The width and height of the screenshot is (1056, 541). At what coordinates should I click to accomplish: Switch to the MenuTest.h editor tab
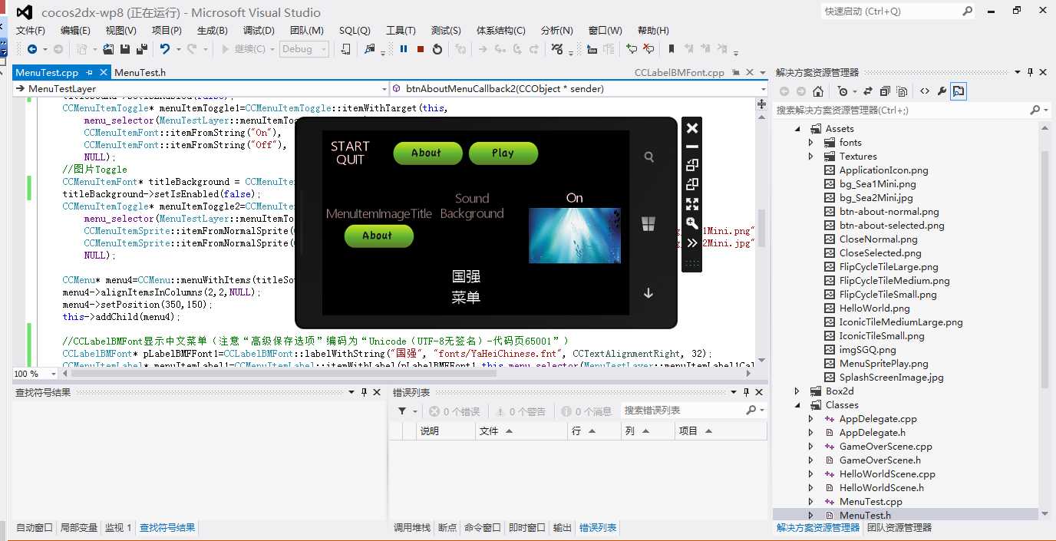(140, 73)
